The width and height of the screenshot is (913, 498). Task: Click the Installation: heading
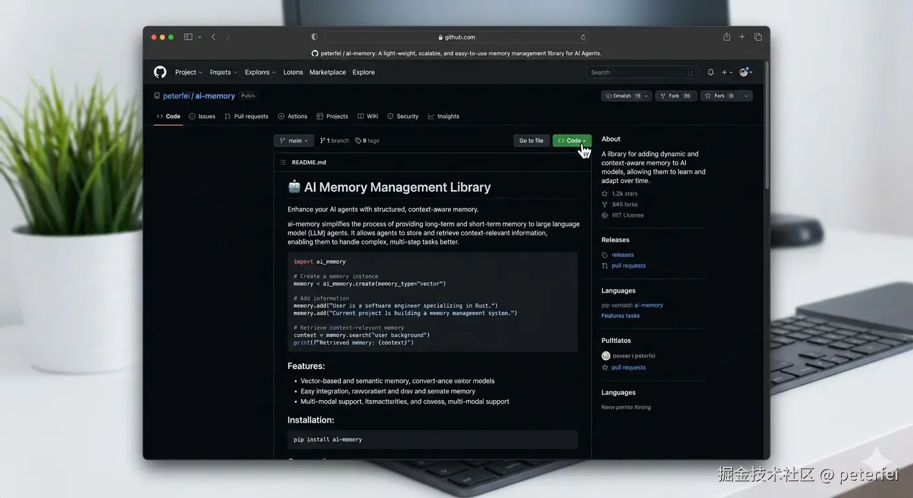point(311,420)
